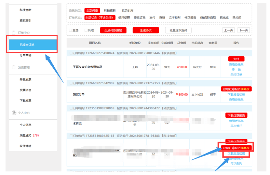The width and height of the screenshot is (270, 175).
Task: Tick the 反选 checkbox
Action: pos(86,30)
